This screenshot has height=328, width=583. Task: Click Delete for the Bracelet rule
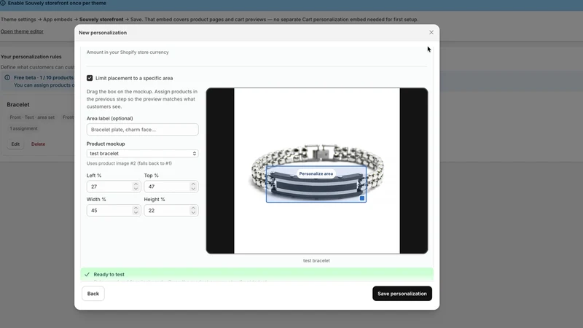click(x=39, y=144)
